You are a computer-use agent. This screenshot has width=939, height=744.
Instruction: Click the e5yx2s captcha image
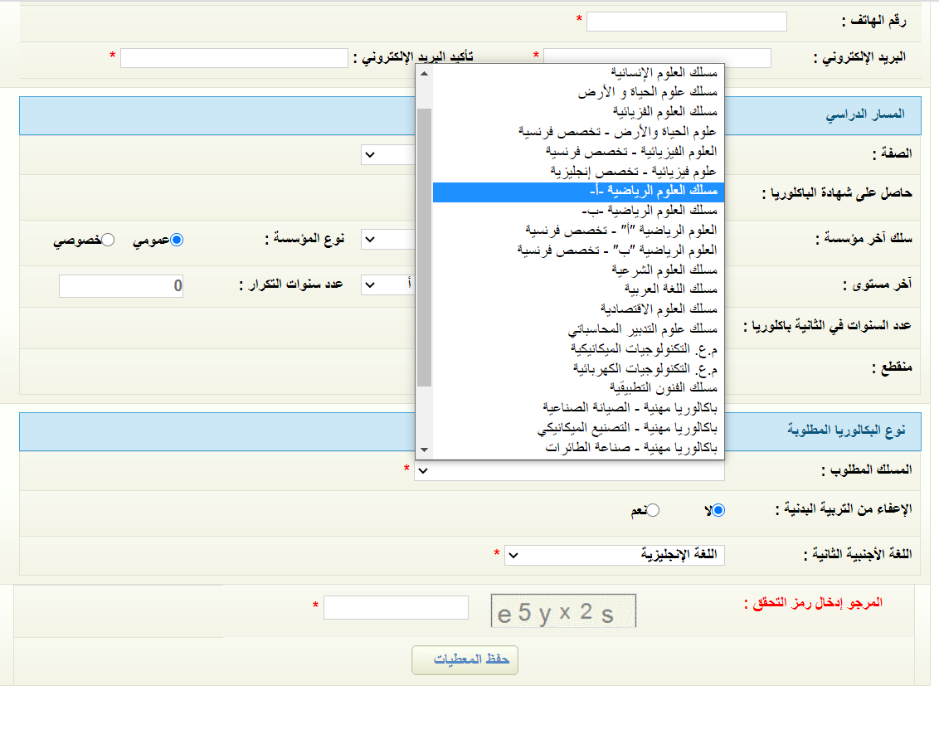pos(563,610)
